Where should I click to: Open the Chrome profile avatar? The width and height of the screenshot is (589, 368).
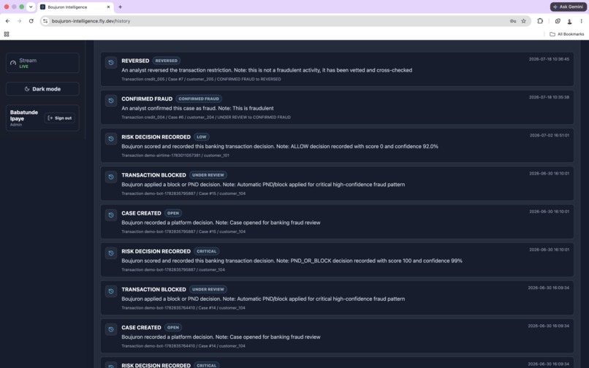[569, 21]
